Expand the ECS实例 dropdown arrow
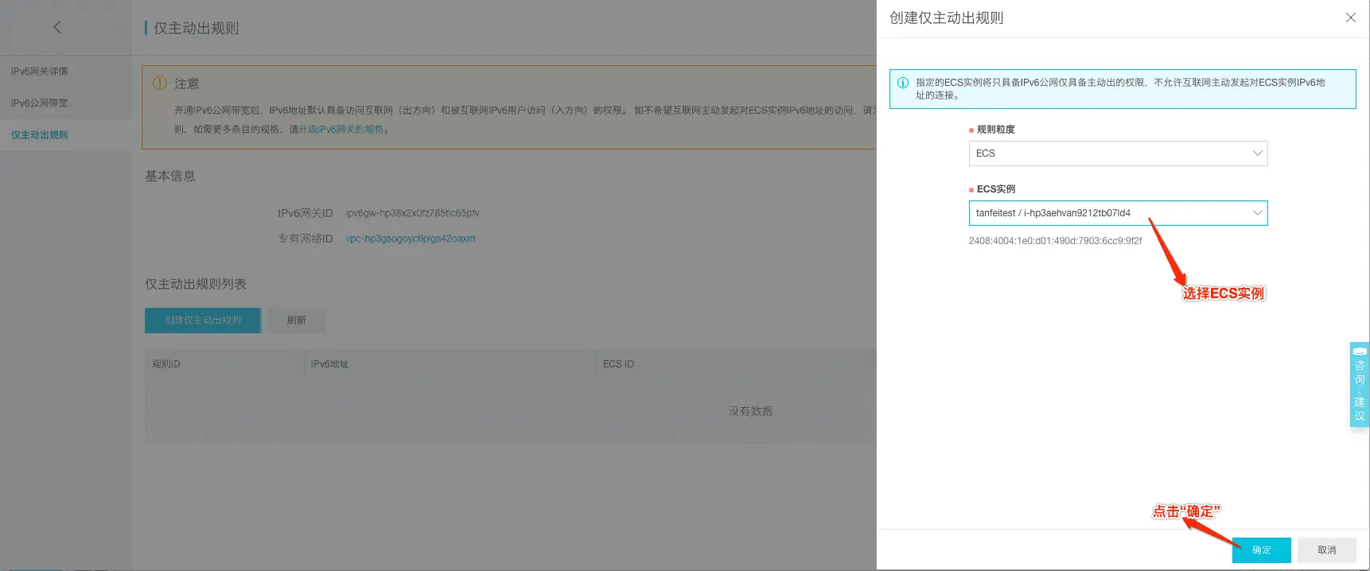 1257,213
